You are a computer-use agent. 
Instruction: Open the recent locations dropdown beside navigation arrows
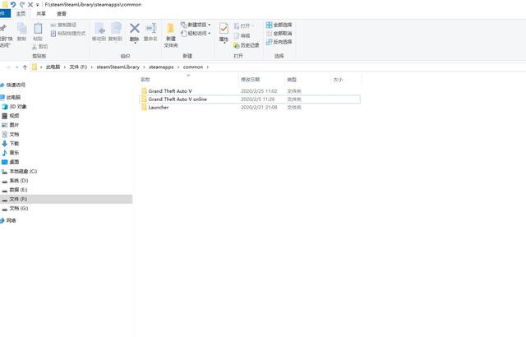pos(17,67)
